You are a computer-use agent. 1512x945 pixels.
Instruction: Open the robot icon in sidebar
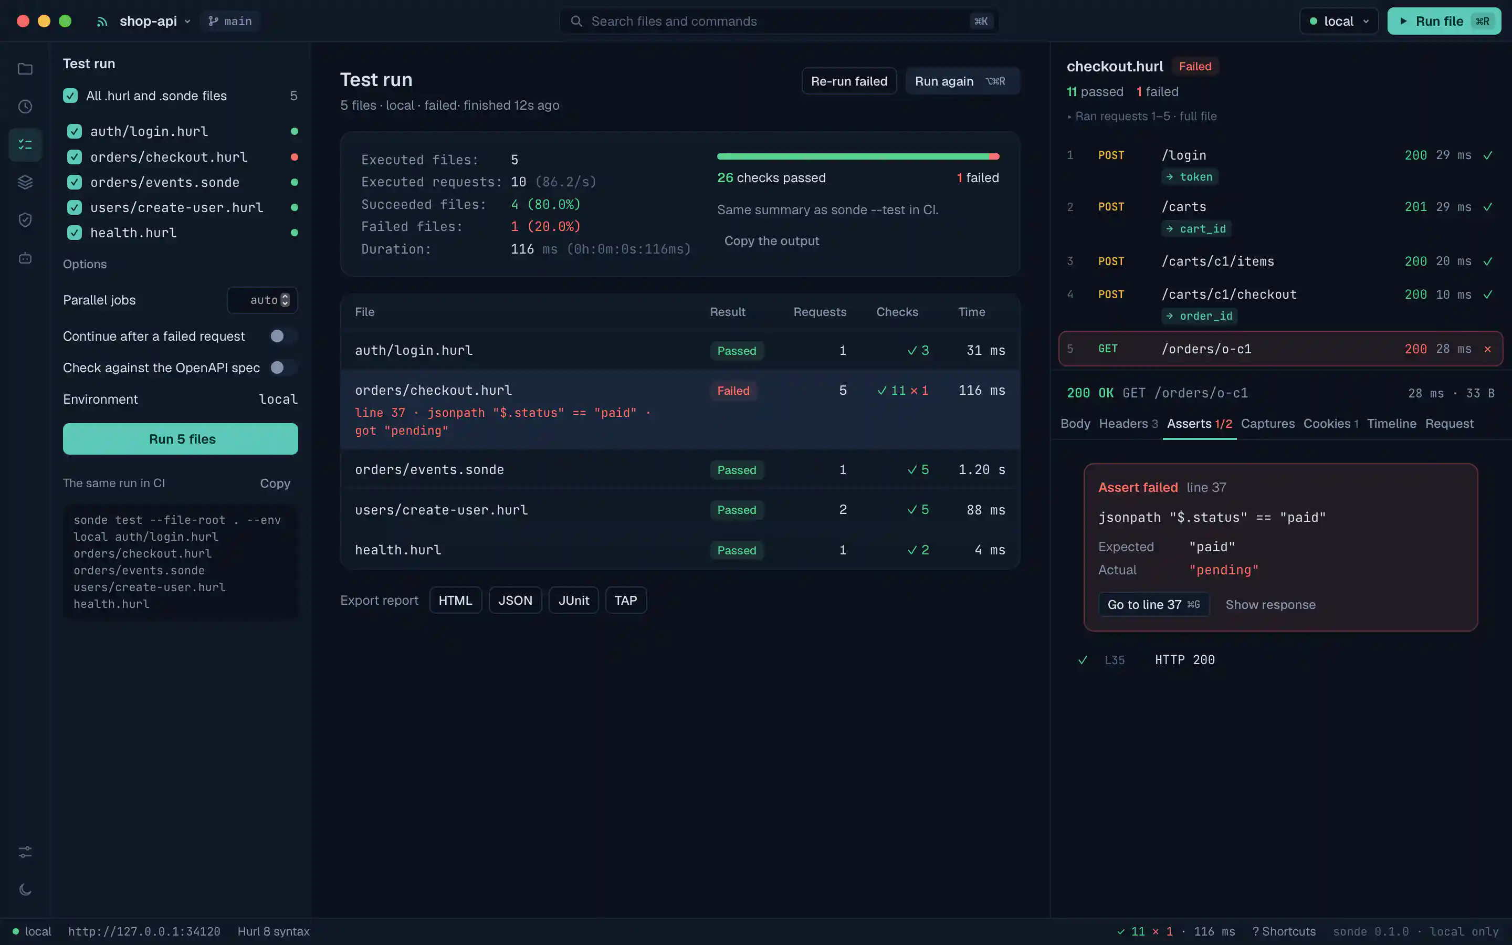tap(25, 258)
